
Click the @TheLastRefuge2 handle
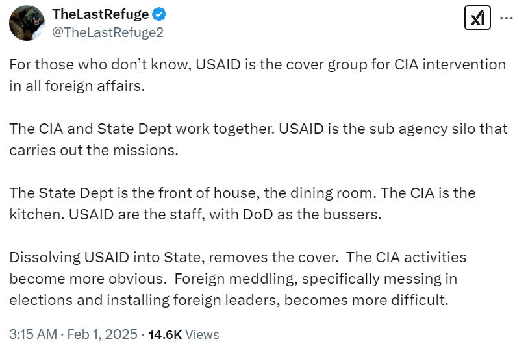(x=107, y=32)
